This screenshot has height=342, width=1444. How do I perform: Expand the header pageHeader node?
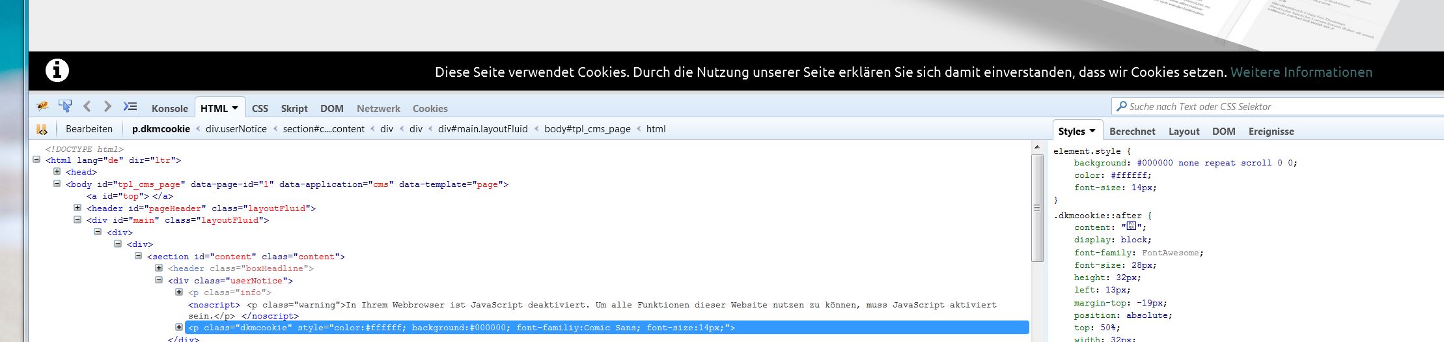[x=77, y=208]
